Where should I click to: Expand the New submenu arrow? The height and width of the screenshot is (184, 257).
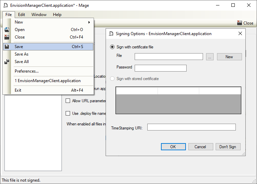(89, 22)
